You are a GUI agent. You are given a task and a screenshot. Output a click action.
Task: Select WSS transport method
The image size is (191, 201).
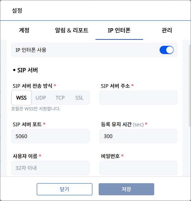click(x=22, y=98)
